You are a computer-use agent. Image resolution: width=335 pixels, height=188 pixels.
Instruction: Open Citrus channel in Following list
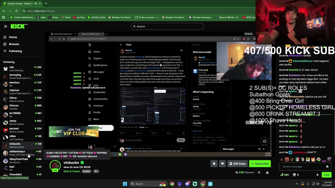pyautogui.click(x=22, y=99)
